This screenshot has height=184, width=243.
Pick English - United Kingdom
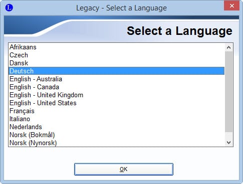[116, 95]
